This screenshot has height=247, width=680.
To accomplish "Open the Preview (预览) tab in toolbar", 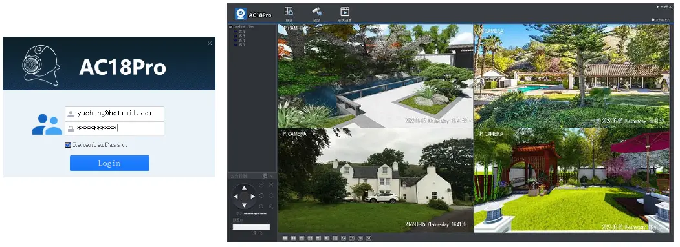I will [x=289, y=14].
